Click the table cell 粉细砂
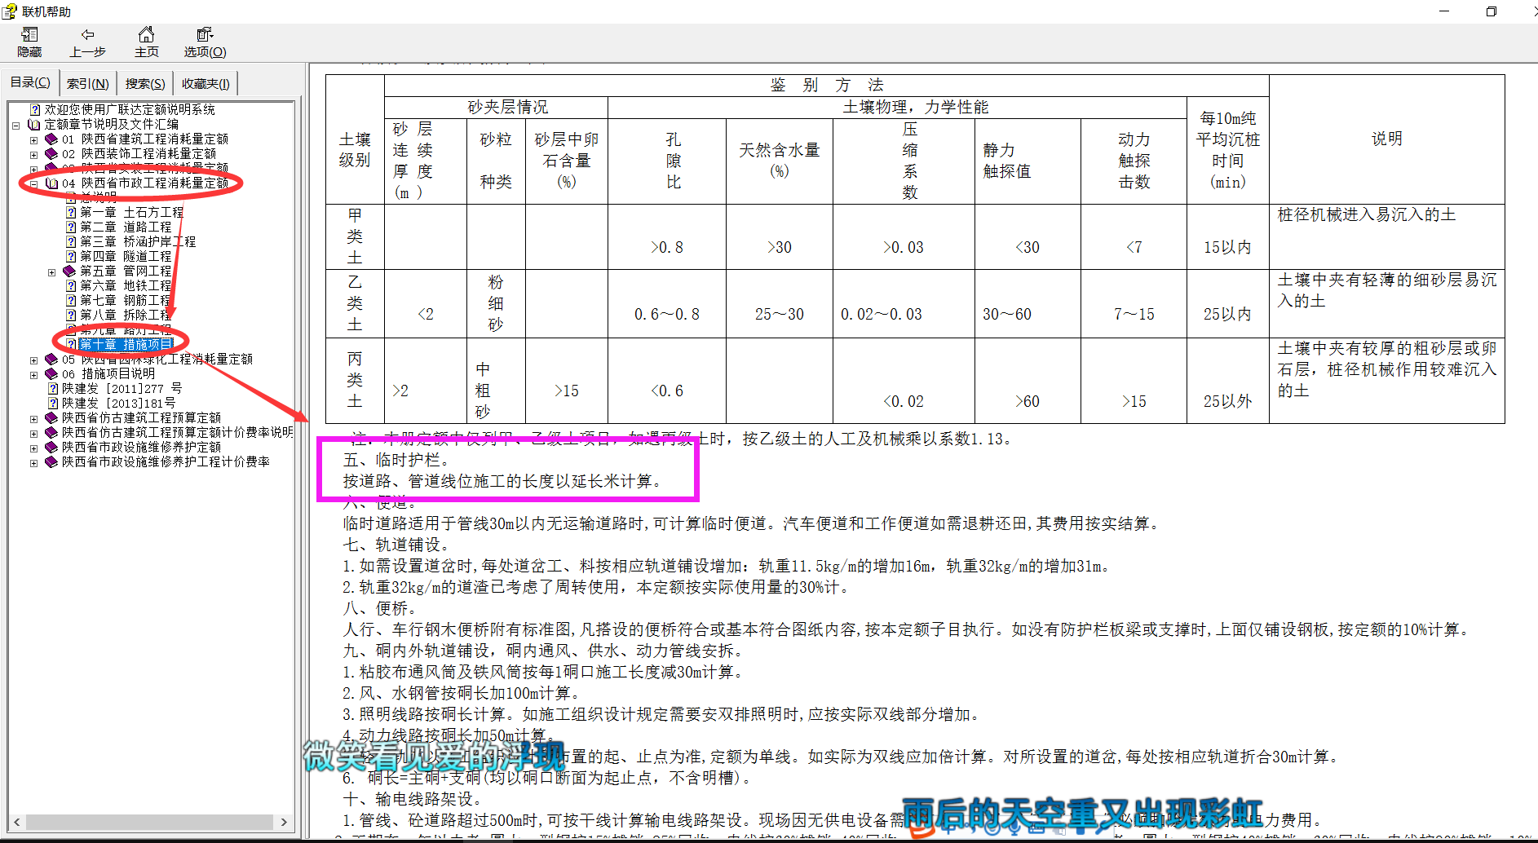This screenshot has height=843, width=1538. pyautogui.click(x=496, y=303)
